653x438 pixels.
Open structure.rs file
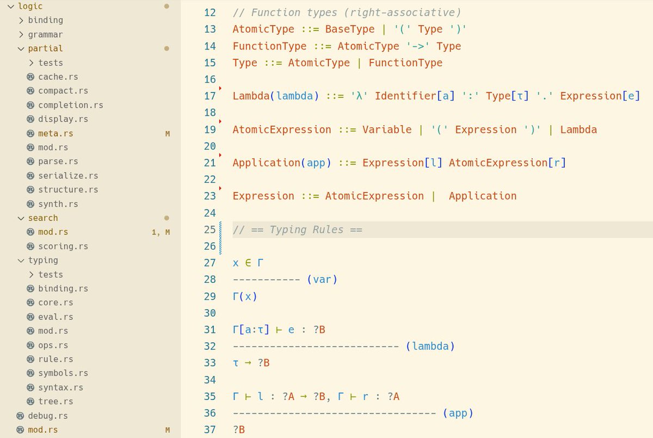click(68, 190)
